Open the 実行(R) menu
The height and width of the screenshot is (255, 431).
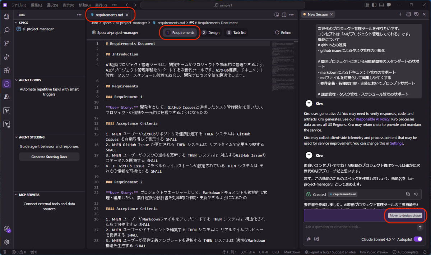pos(101,5)
